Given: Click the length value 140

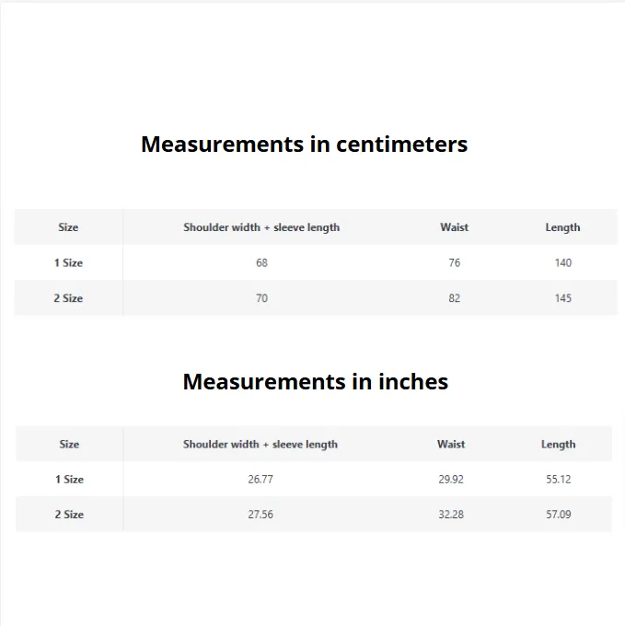Looking at the screenshot, I should tap(563, 262).
